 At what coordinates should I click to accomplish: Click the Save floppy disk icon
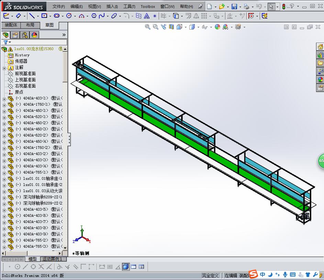click(234, 7)
